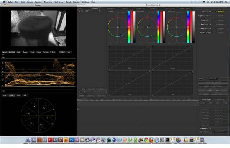Launch Lightroom from the dock
The image size is (230, 148).
(x=56, y=140)
